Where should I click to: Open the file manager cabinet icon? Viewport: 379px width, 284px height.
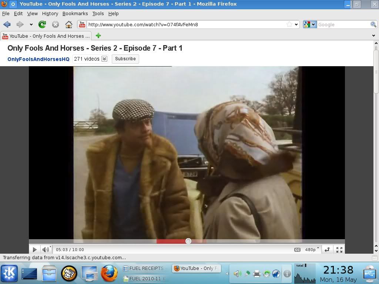pos(49,273)
